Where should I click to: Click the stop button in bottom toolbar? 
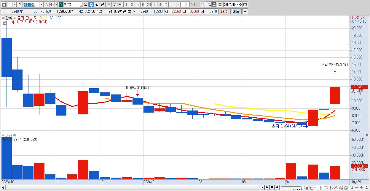click(272, 187)
